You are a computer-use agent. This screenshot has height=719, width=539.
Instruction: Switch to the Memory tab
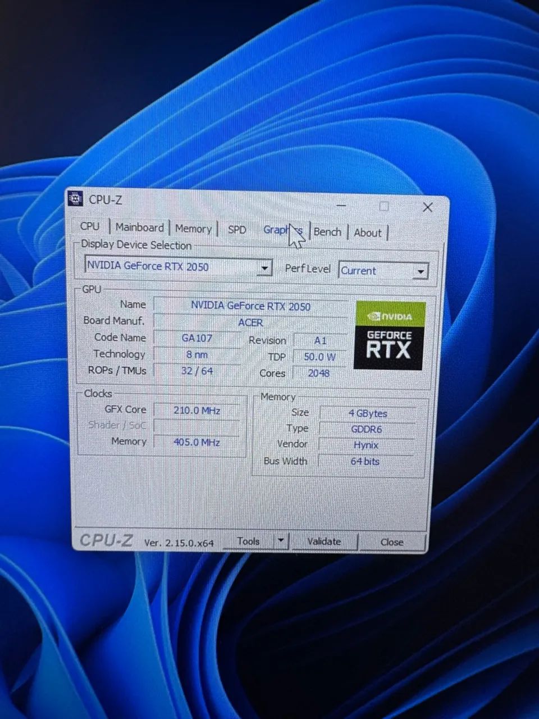pos(193,228)
